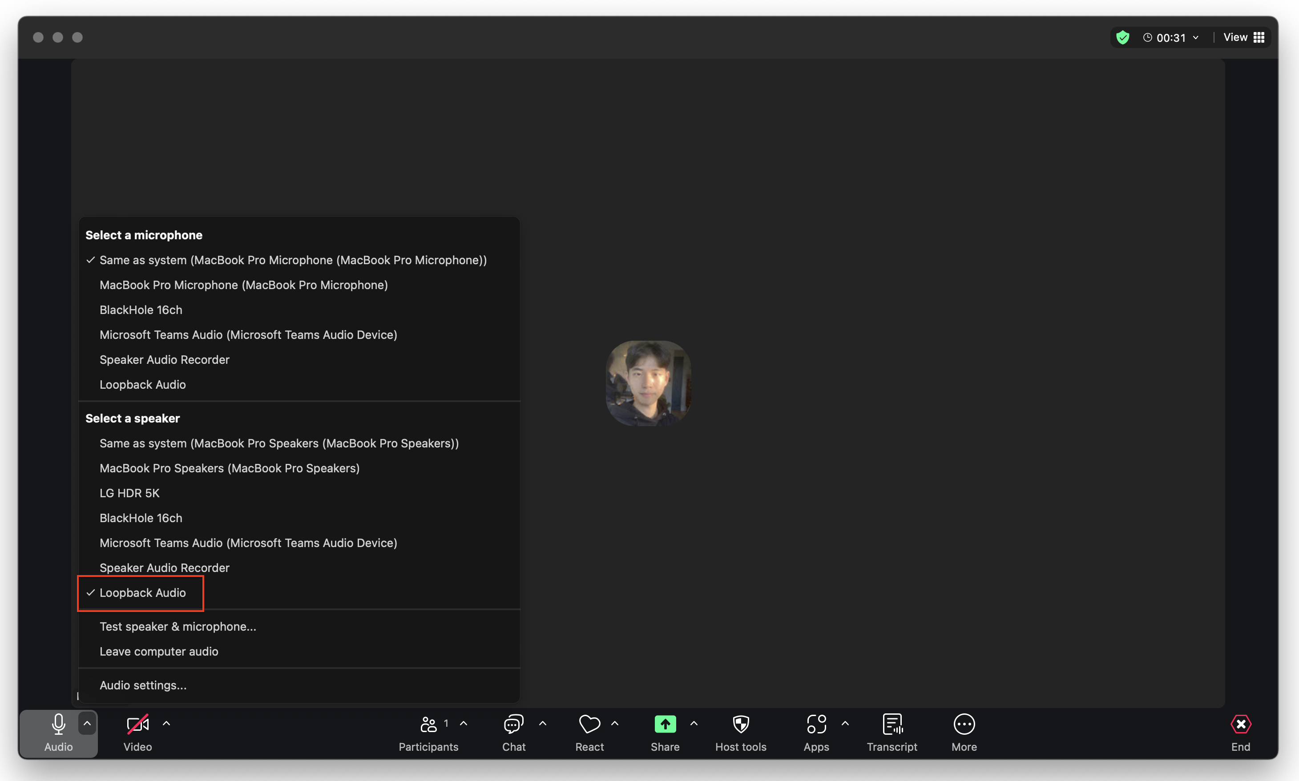Expand the video options chevron

tap(166, 724)
